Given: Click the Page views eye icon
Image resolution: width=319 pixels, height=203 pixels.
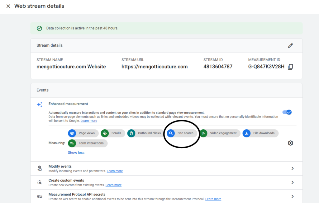Looking at the screenshot, I should [72, 133].
